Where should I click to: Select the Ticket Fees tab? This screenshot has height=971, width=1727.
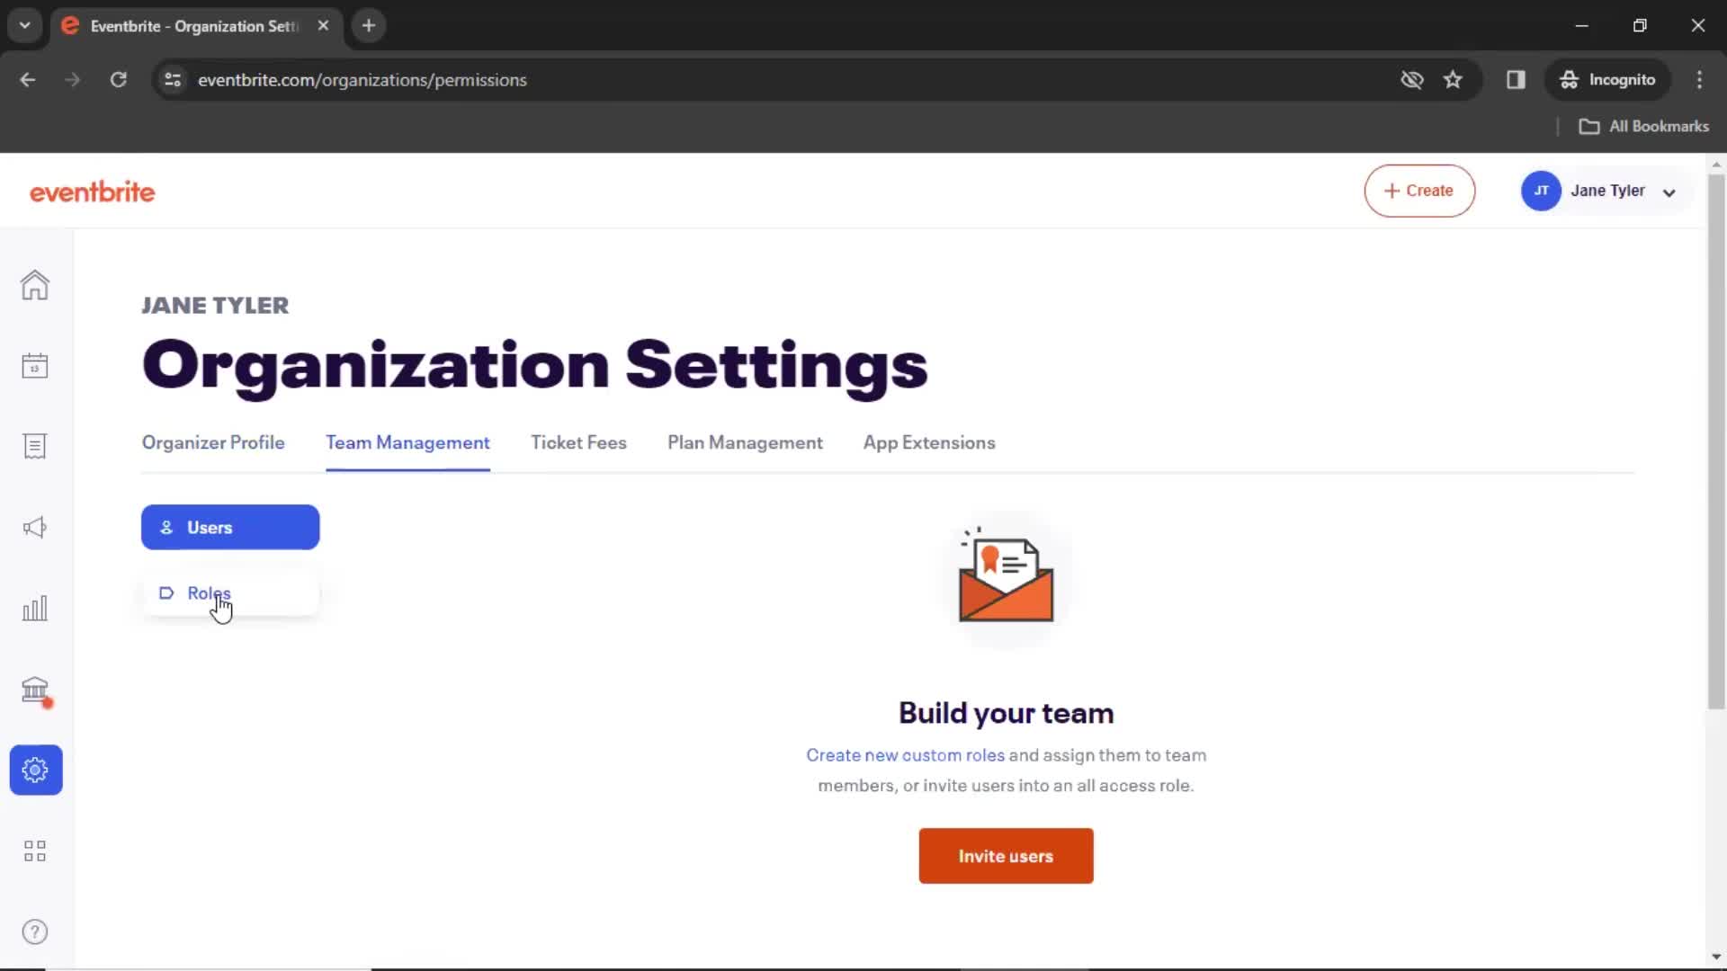click(x=580, y=442)
